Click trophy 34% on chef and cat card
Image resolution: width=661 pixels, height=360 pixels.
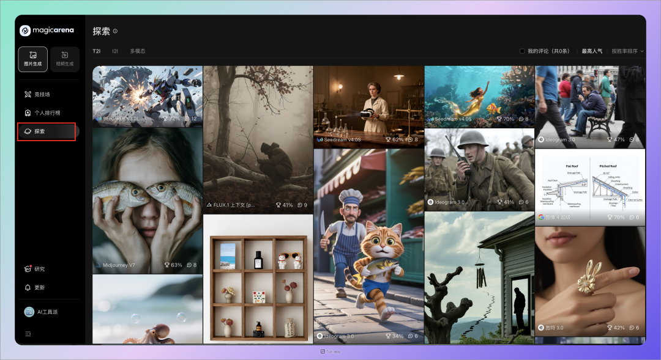(395, 336)
